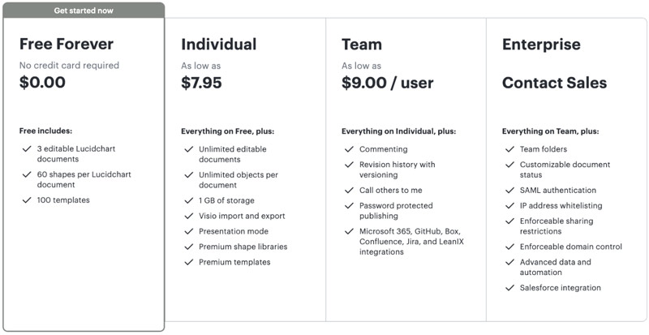Select the Free Forever plan heading
The image size is (649, 335).
(67, 44)
